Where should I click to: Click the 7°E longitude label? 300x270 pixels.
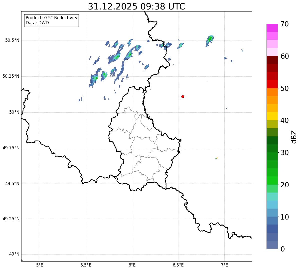pos(224,265)
